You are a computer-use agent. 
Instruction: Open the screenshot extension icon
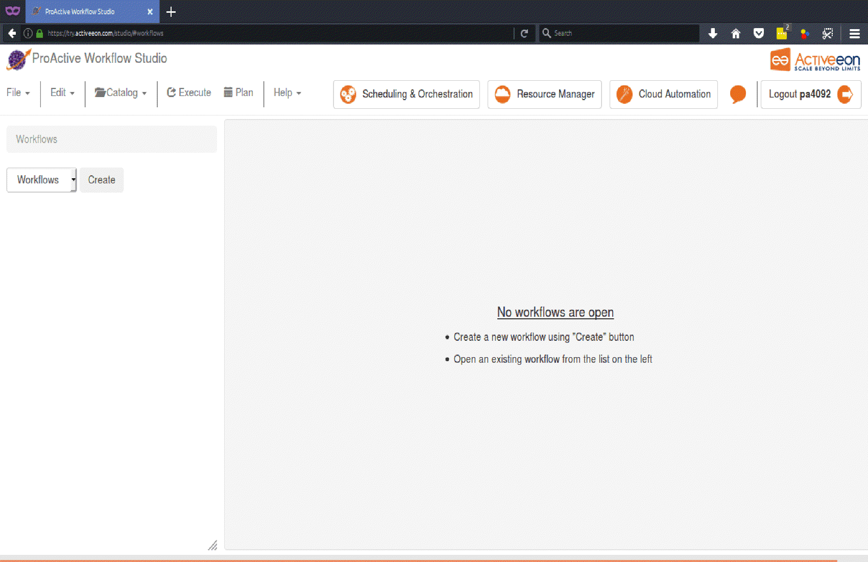coord(828,34)
